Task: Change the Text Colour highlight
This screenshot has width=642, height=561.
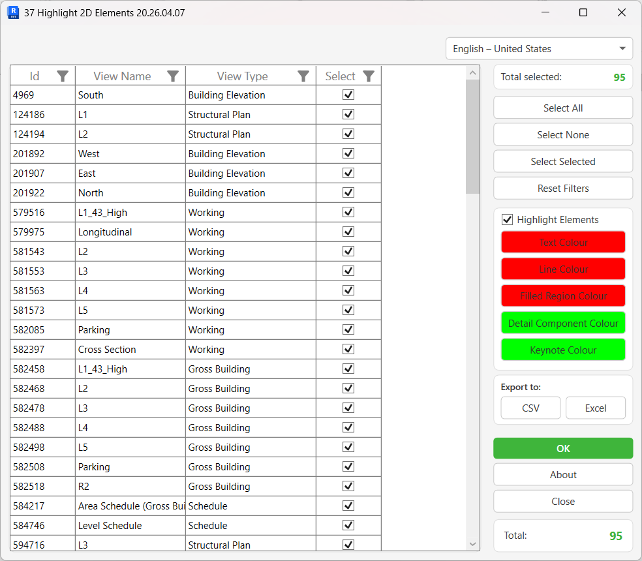Action: coord(562,242)
